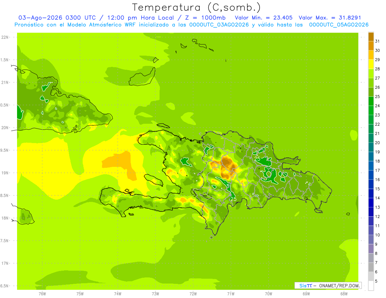Select the legend swatch between 27 and 28

pos(371,74)
